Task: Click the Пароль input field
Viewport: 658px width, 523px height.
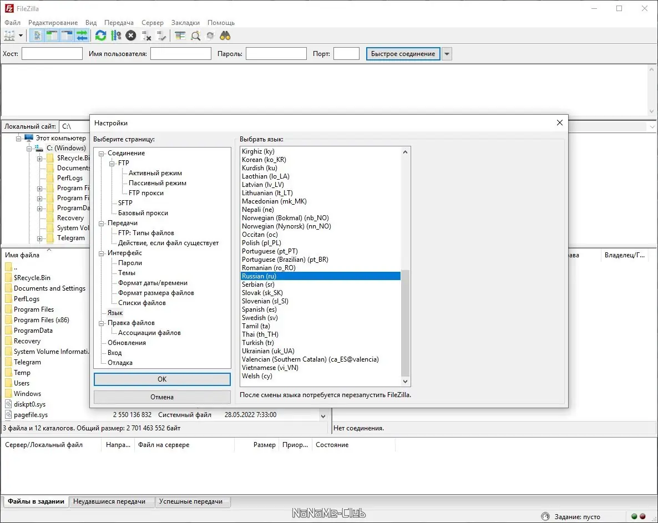Action: (276, 54)
